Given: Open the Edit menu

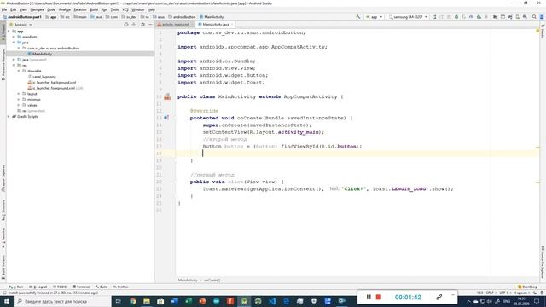Looking at the screenshot, I should (14, 9).
